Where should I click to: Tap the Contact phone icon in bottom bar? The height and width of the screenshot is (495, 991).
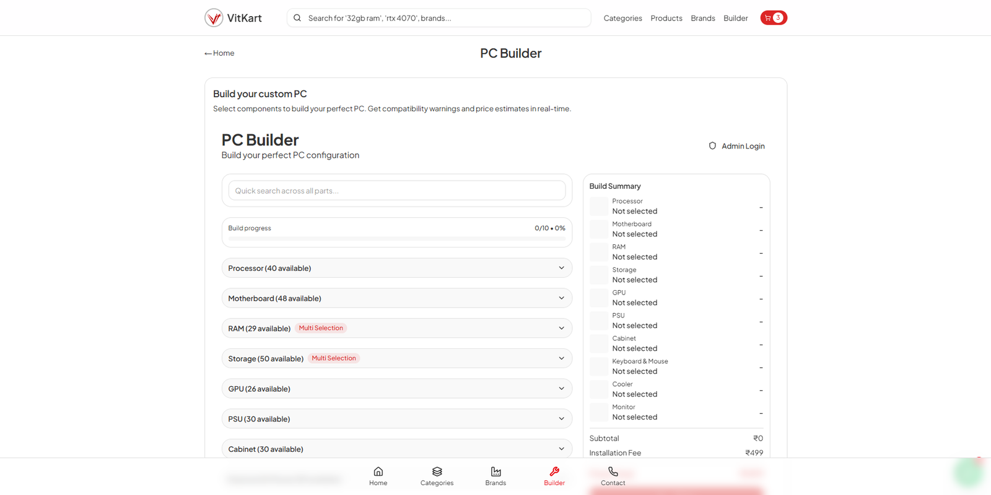613,471
